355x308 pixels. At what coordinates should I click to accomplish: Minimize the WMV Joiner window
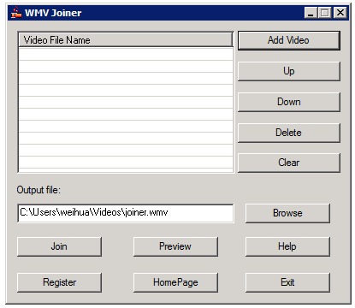311,13
